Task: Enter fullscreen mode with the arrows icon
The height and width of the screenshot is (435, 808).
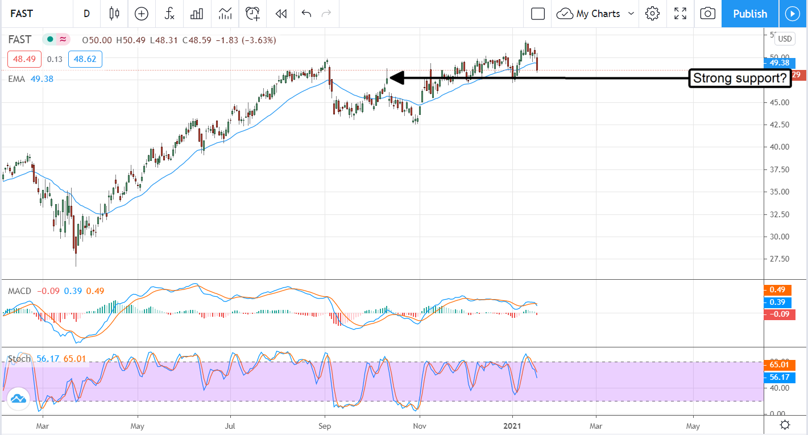Action: pyautogui.click(x=680, y=14)
